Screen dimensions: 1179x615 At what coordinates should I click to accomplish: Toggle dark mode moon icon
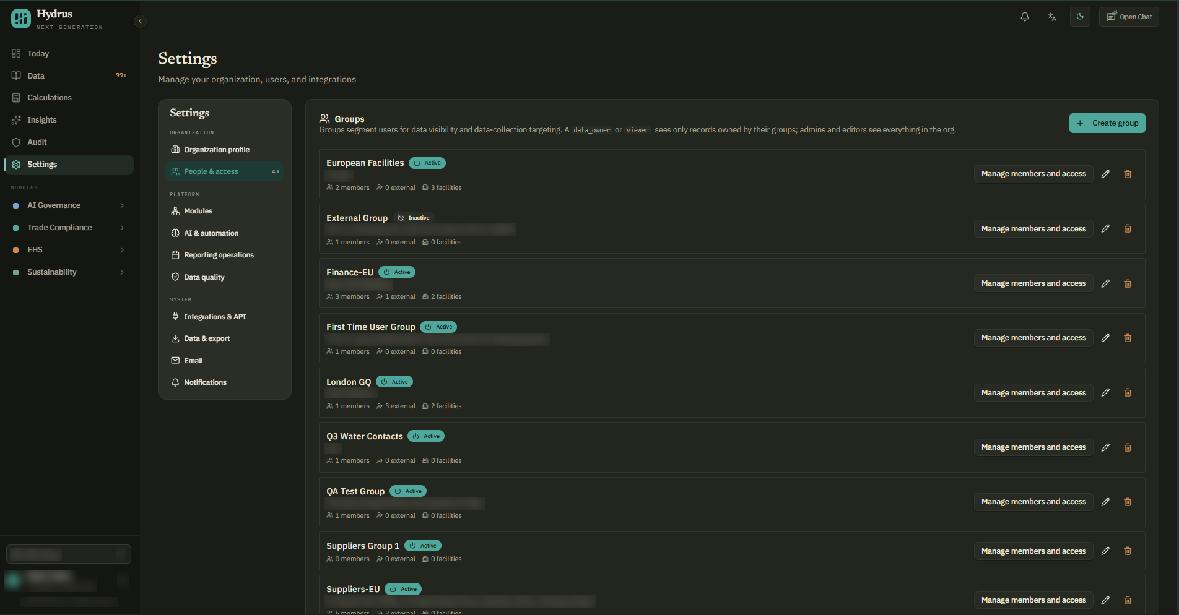point(1080,17)
